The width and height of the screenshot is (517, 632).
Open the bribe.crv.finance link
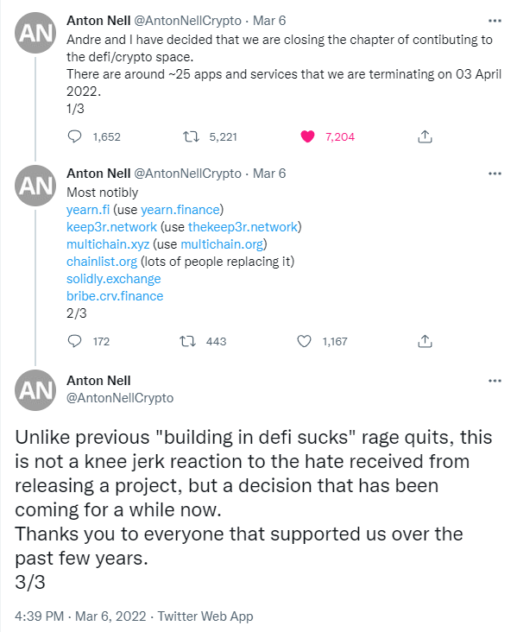[115, 296]
